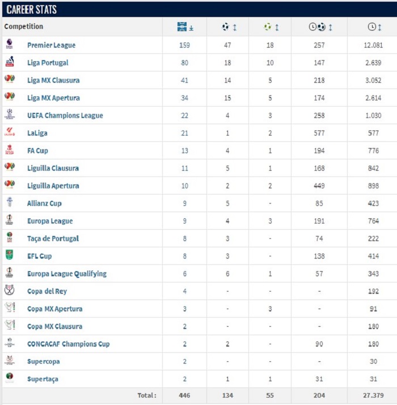
Task: Open the Taça de Portugal link
Action: 53,238
